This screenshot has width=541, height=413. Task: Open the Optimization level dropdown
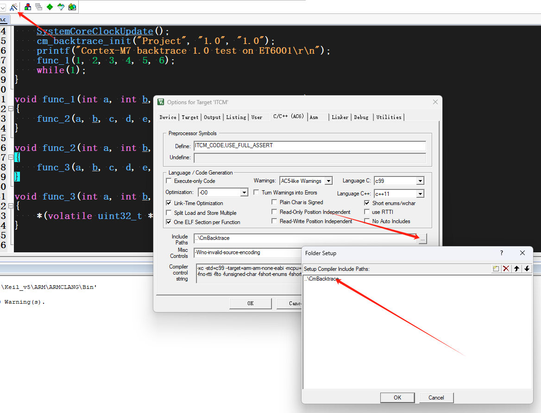(244, 192)
